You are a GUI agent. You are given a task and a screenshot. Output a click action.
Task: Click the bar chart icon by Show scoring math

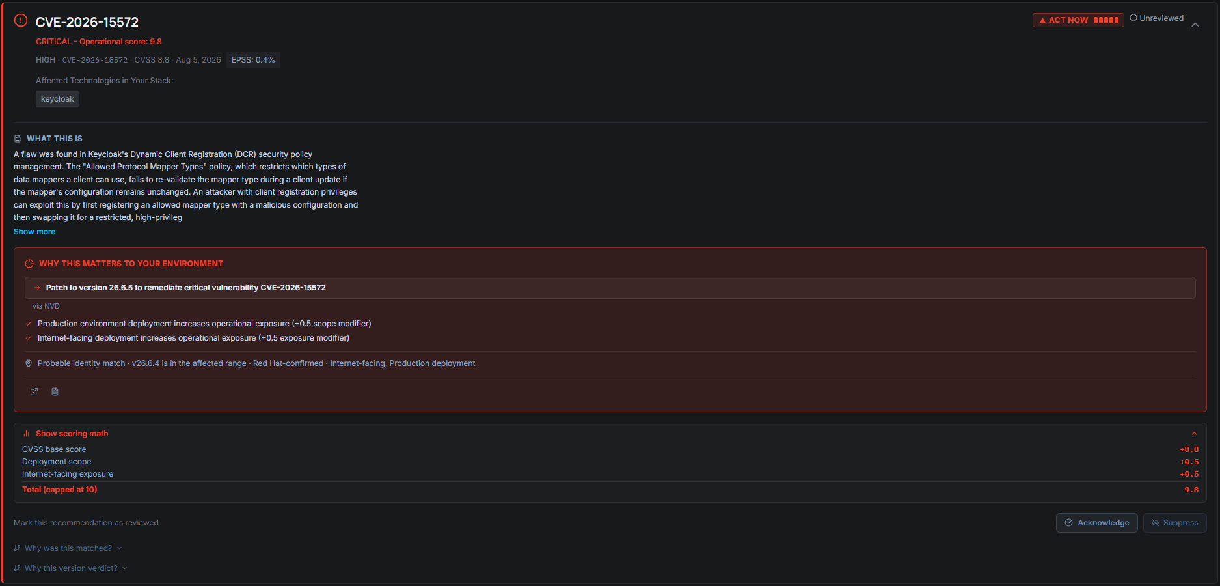tap(27, 434)
